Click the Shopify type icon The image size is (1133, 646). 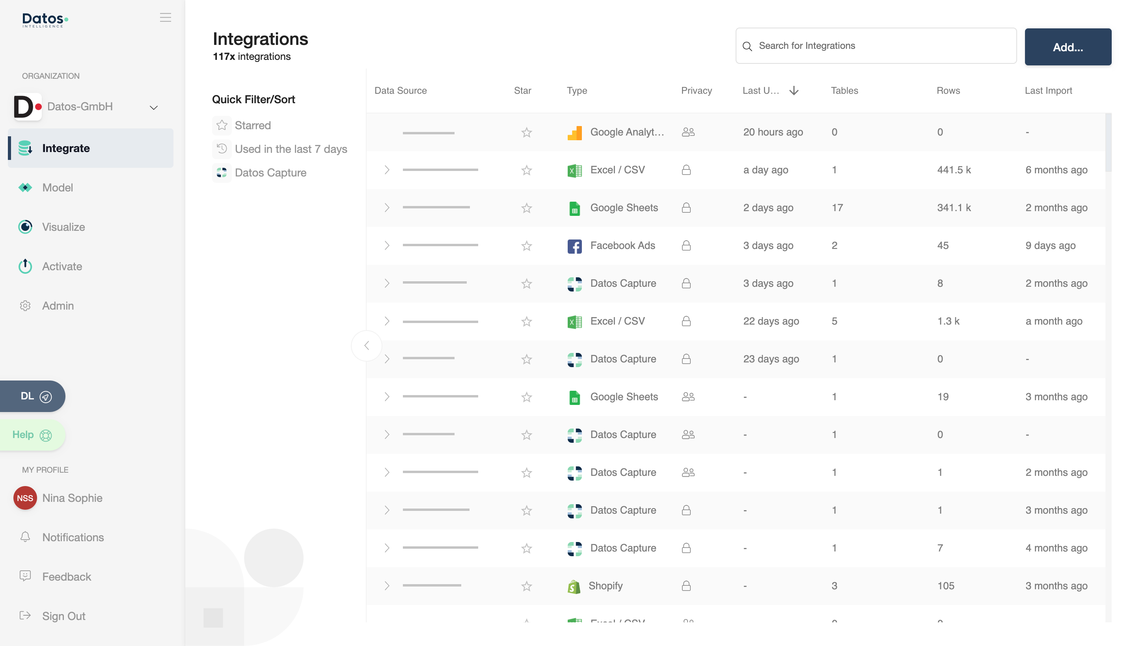pyautogui.click(x=574, y=586)
